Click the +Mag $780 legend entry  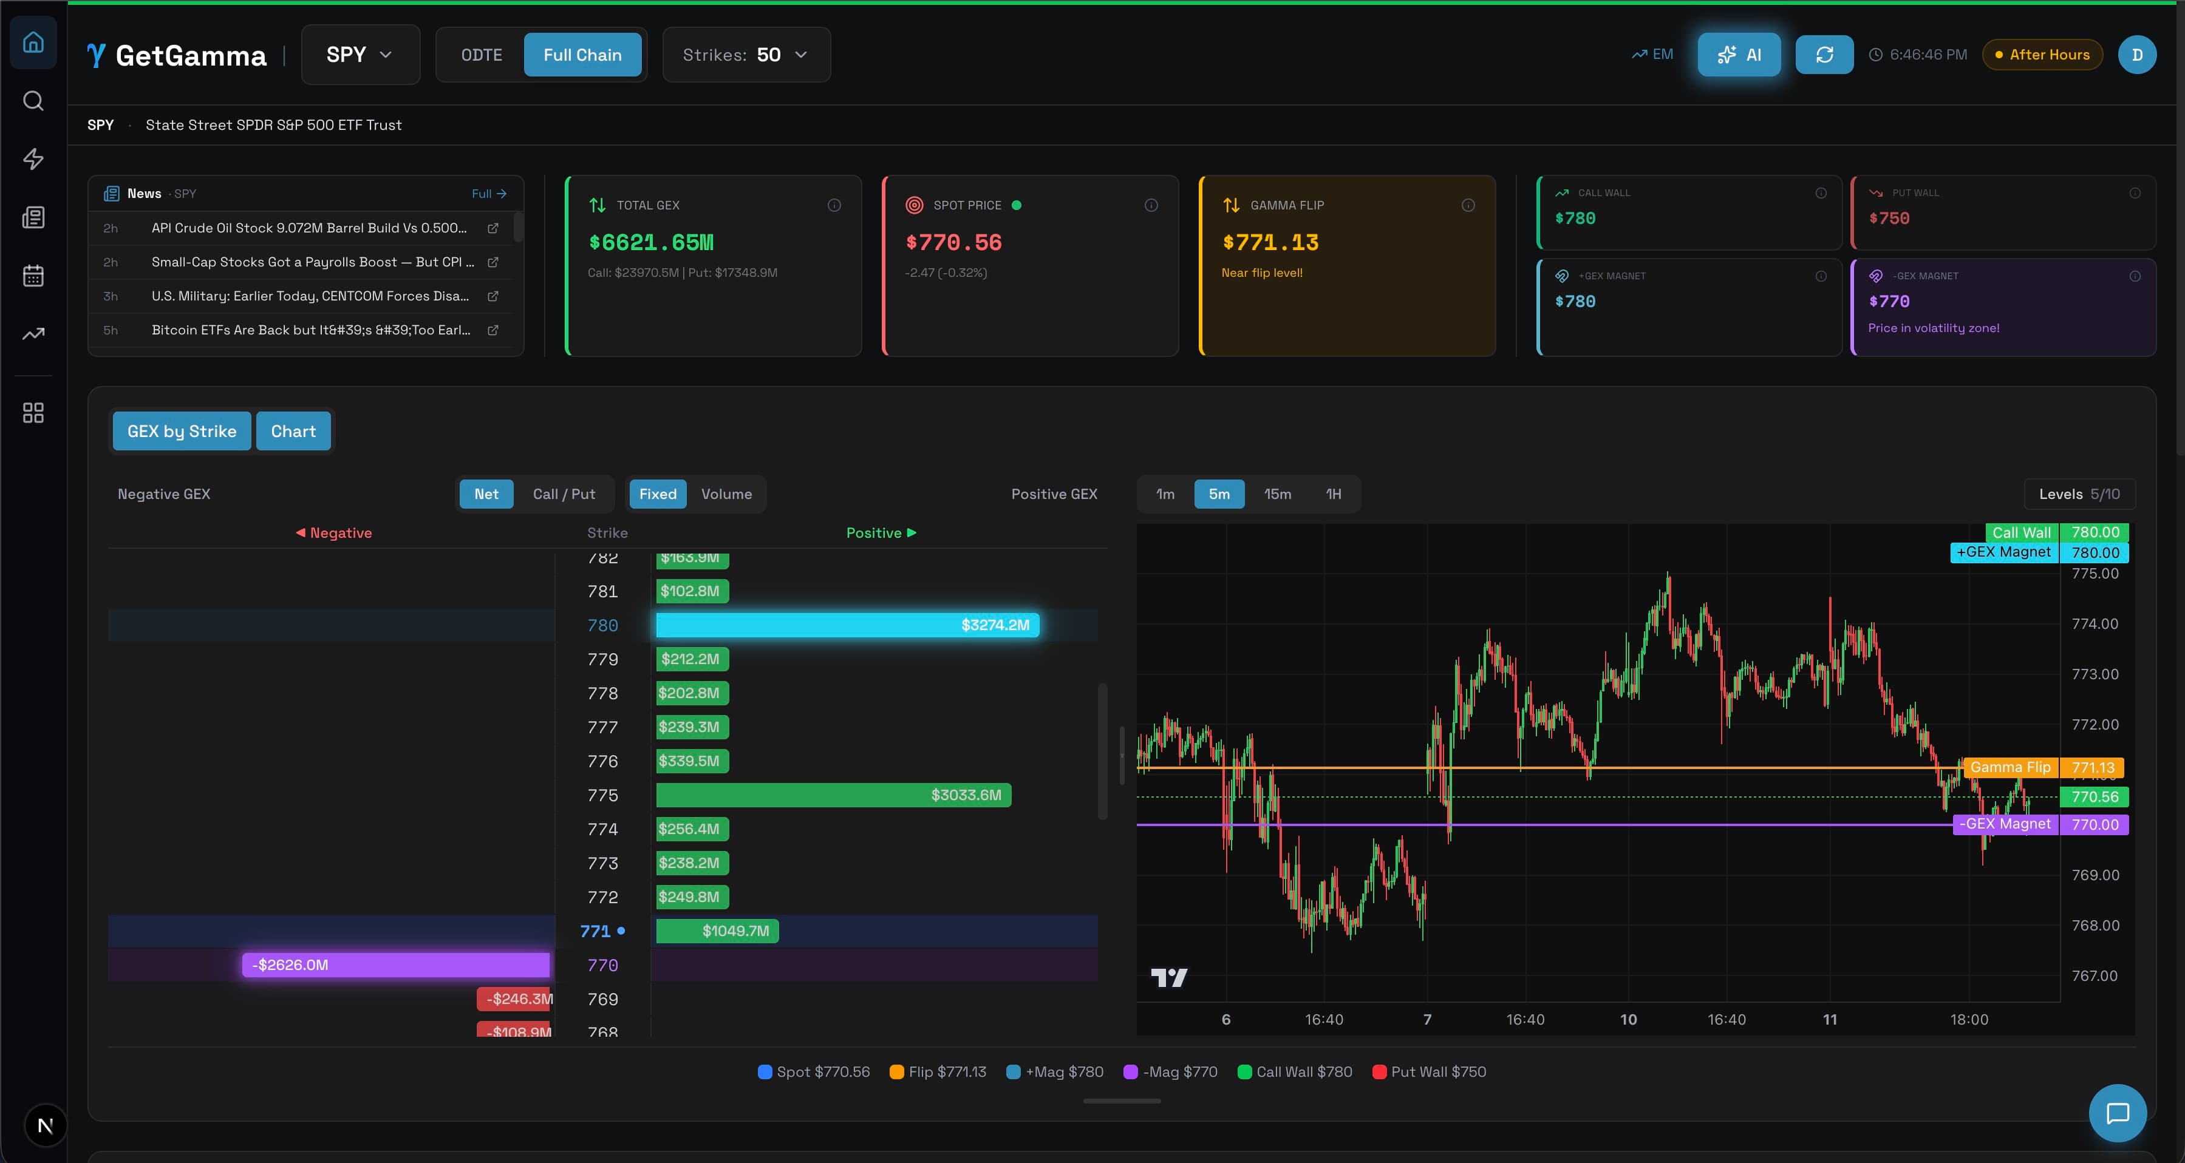1055,1071
